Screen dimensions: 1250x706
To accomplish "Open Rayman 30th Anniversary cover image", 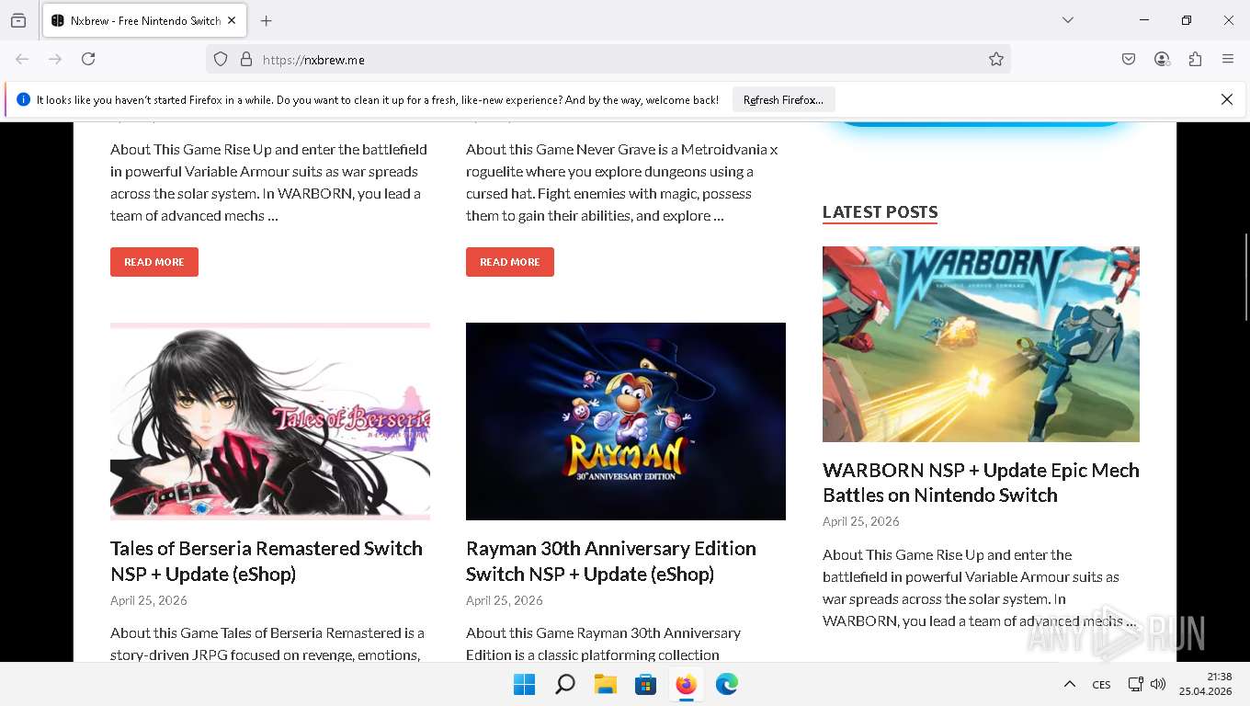I will [x=626, y=421].
